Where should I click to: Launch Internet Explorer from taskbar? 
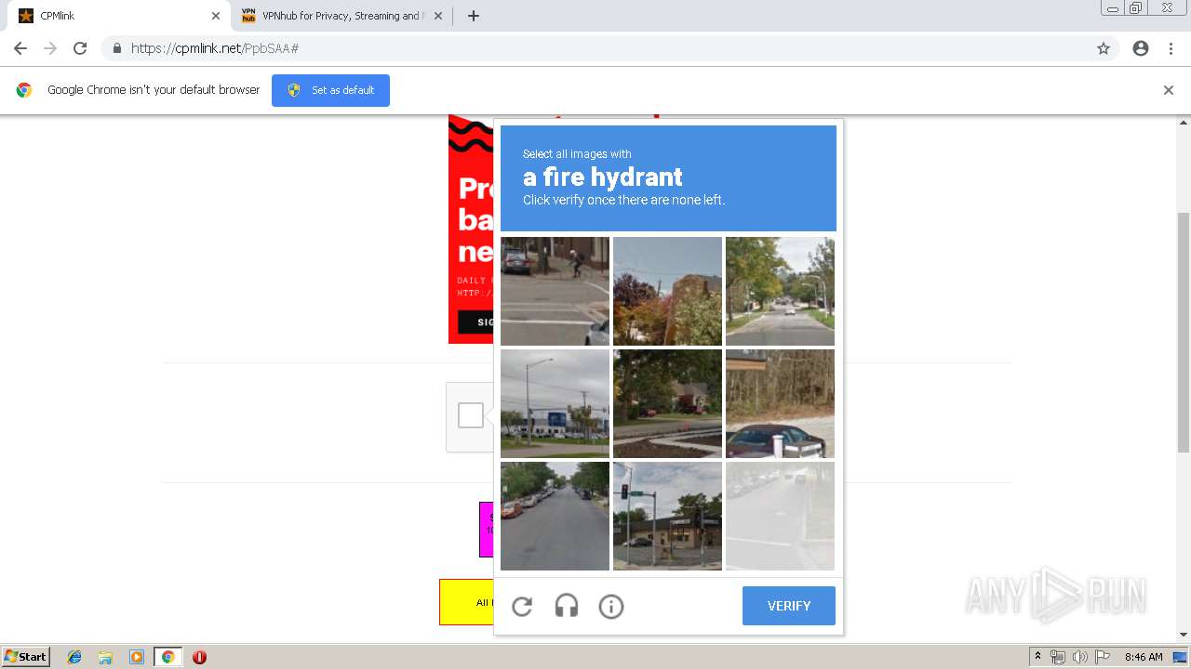[74, 657]
